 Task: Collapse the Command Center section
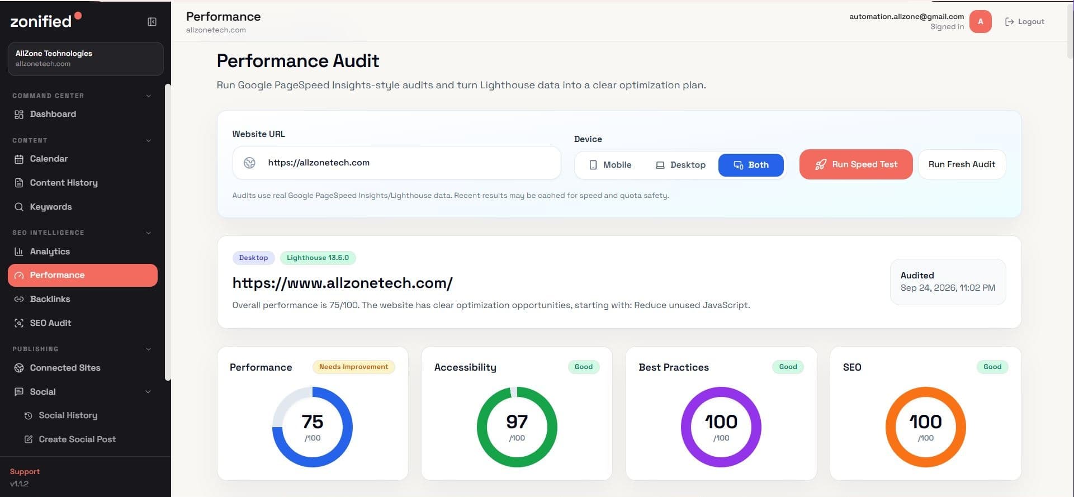coord(149,96)
